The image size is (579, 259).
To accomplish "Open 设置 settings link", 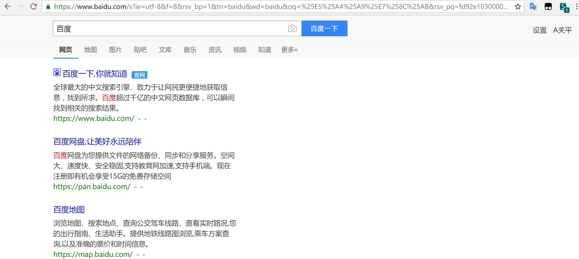I will click(539, 30).
